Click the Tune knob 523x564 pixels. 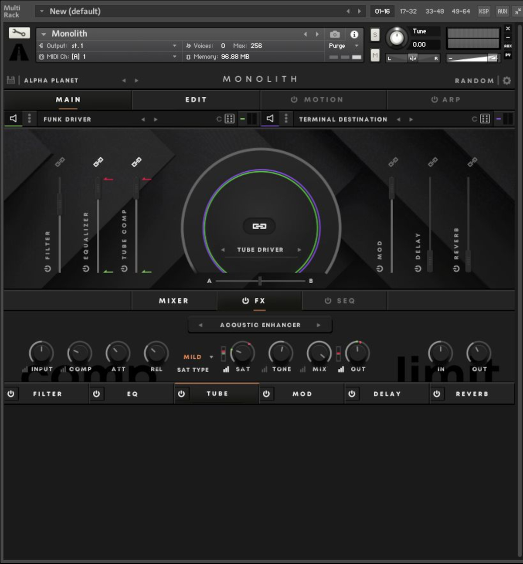397,38
